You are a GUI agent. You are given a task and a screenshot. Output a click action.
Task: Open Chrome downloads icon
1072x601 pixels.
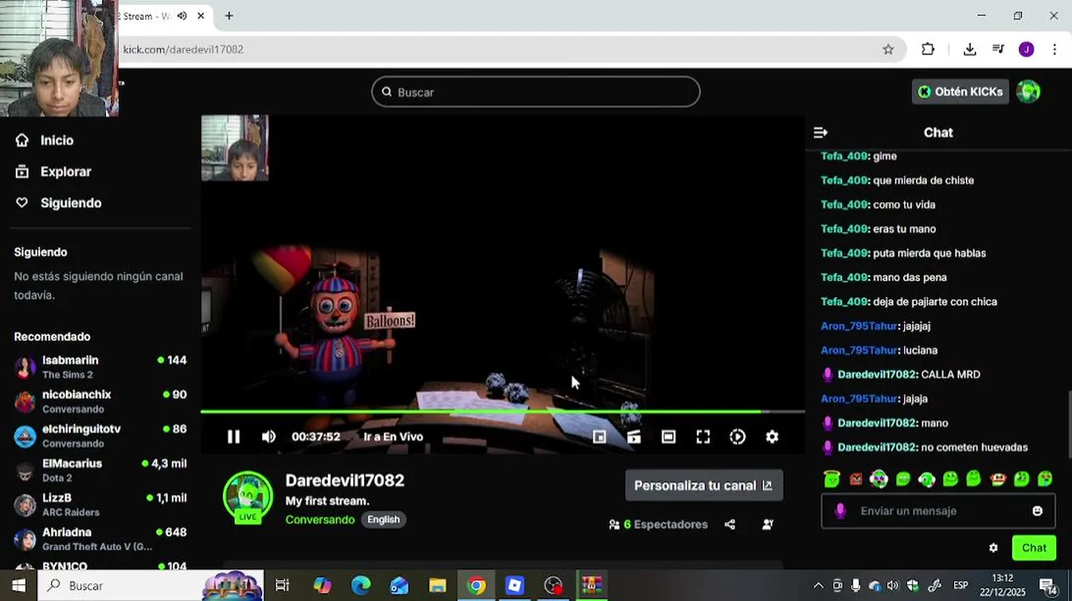coord(969,49)
